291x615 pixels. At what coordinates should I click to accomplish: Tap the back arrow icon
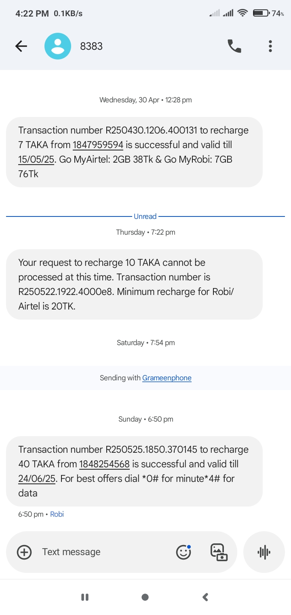(x=21, y=46)
